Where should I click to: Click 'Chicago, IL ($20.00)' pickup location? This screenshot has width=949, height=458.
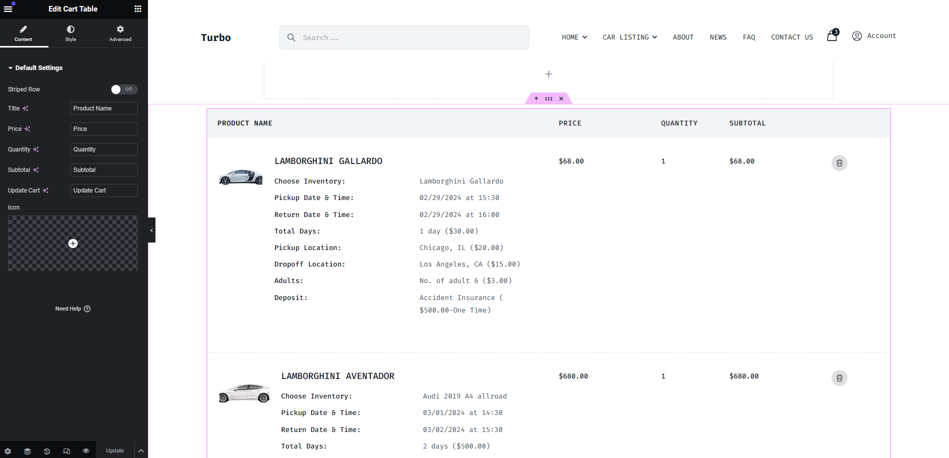461,248
